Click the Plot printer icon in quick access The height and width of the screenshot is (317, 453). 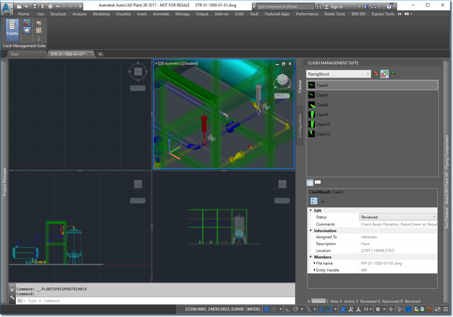tap(50, 6)
